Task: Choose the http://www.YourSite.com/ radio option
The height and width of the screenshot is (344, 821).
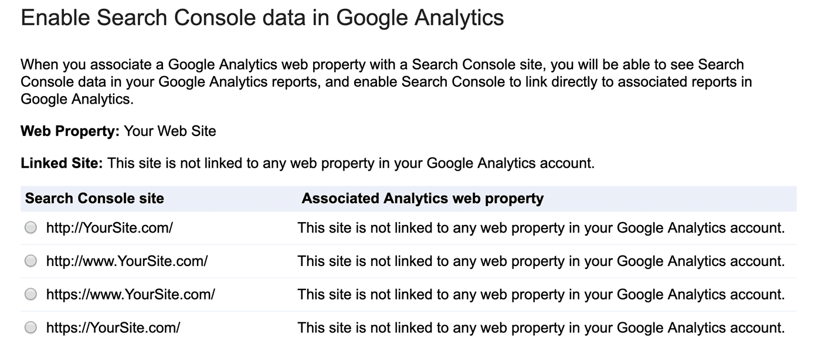Action: [x=30, y=261]
